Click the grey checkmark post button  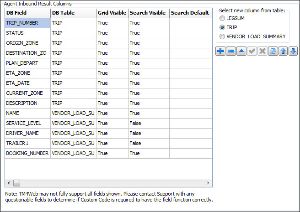(x=252, y=51)
